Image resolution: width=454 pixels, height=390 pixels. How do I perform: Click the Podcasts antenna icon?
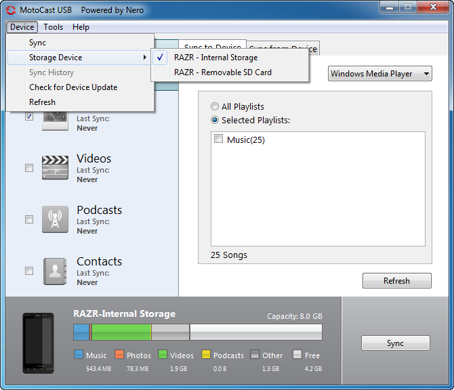click(55, 219)
